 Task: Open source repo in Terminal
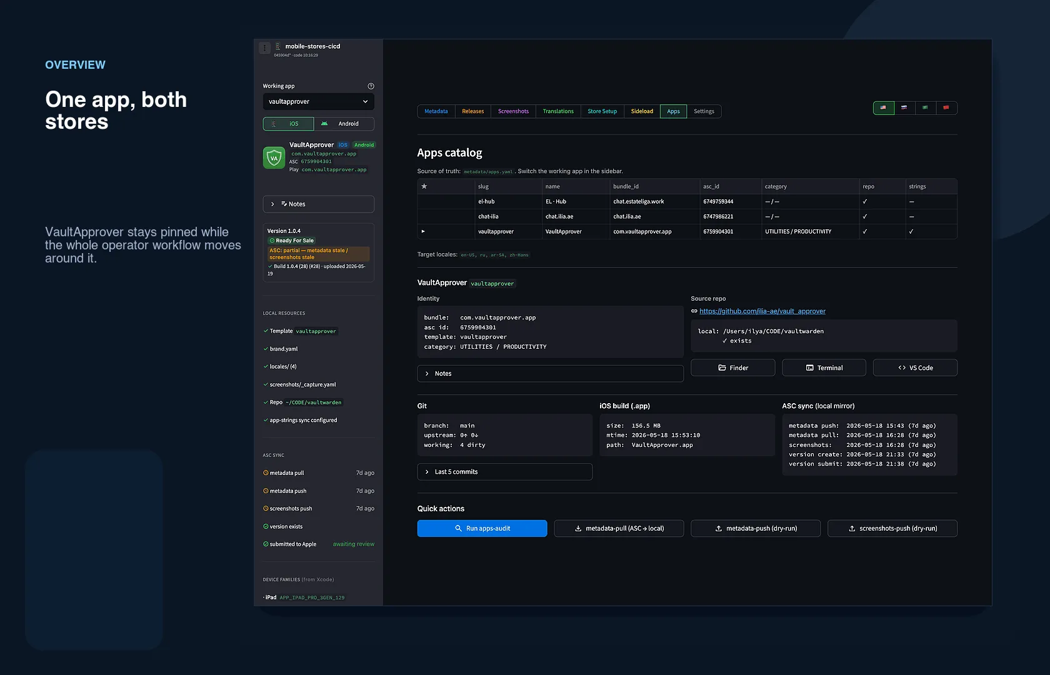click(824, 368)
